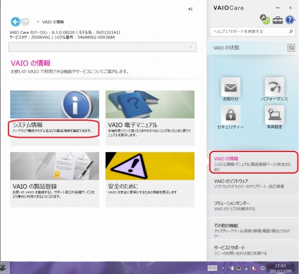Screen dimensions: 300x274
Task: Expand the breadcrumb triangle before VAIO の情報
Action: pyautogui.click(x=38, y=22)
